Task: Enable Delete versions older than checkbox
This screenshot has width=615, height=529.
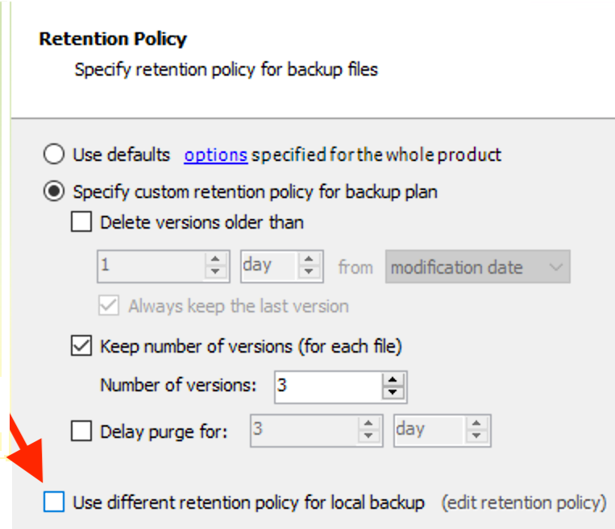Action: [x=81, y=222]
